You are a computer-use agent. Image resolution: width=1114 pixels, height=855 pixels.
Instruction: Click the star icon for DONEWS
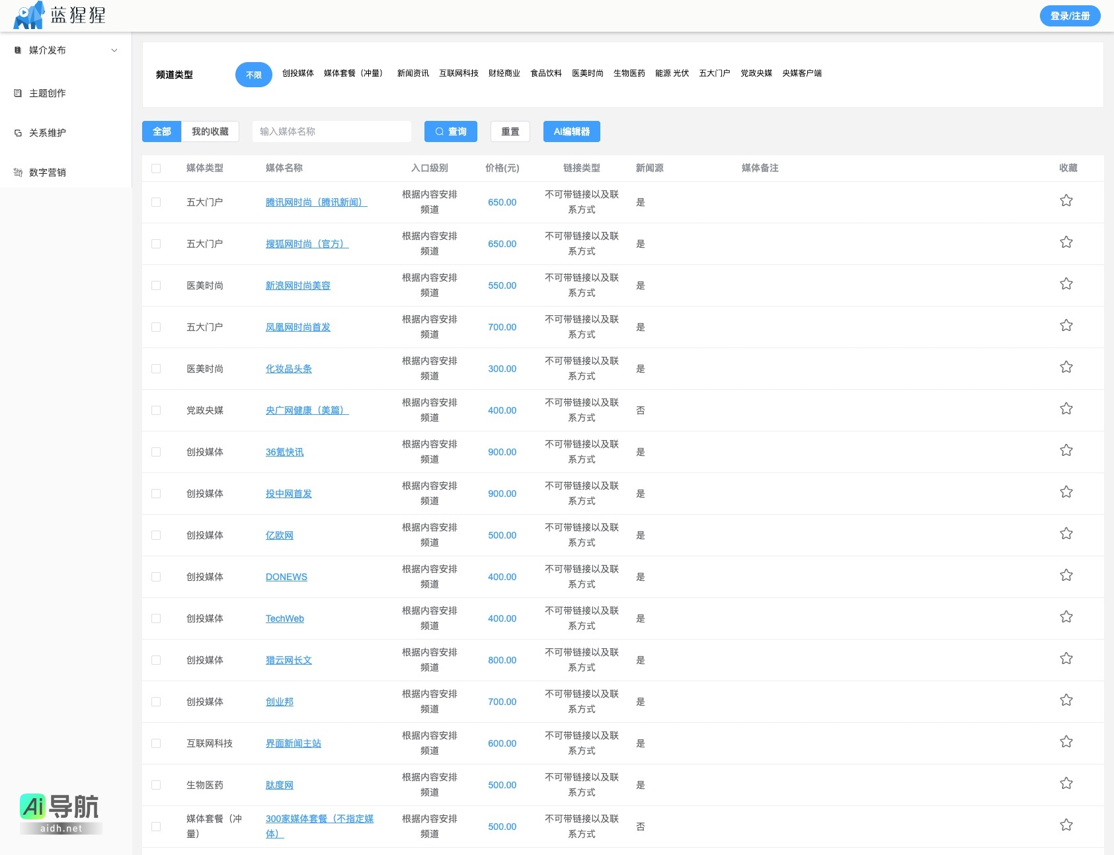pos(1066,576)
